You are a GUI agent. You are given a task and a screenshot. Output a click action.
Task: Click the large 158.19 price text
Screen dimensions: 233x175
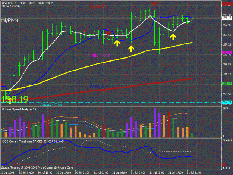point(15,99)
